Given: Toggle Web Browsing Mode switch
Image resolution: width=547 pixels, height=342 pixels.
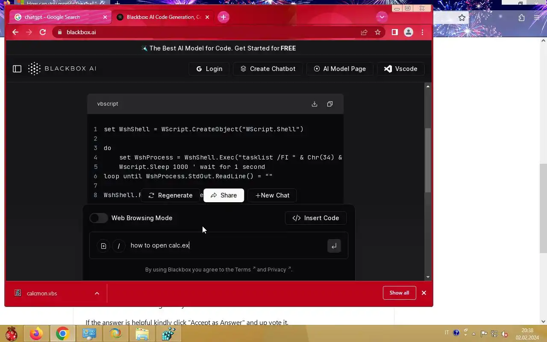Looking at the screenshot, I should click(99, 218).
